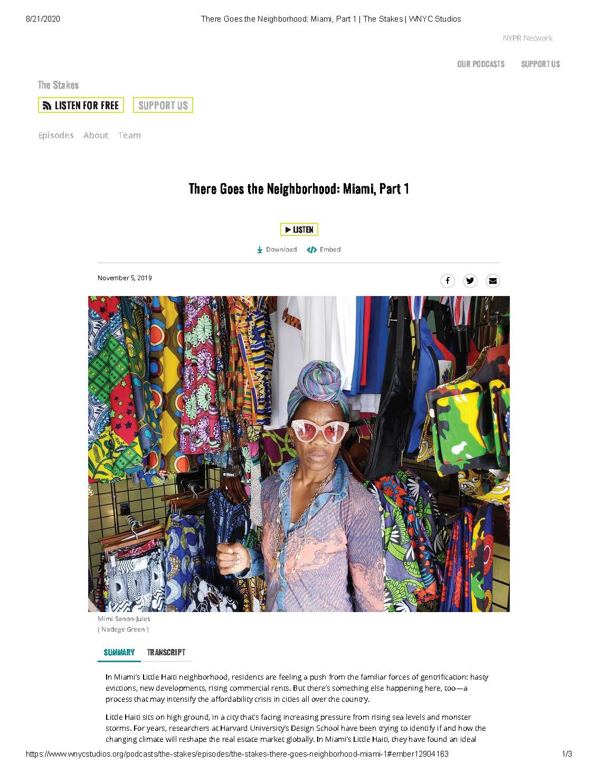Viewport: 598px width, 773px height.
Task: Share episode on Twitter icon
Action: (x=470, y=281)
